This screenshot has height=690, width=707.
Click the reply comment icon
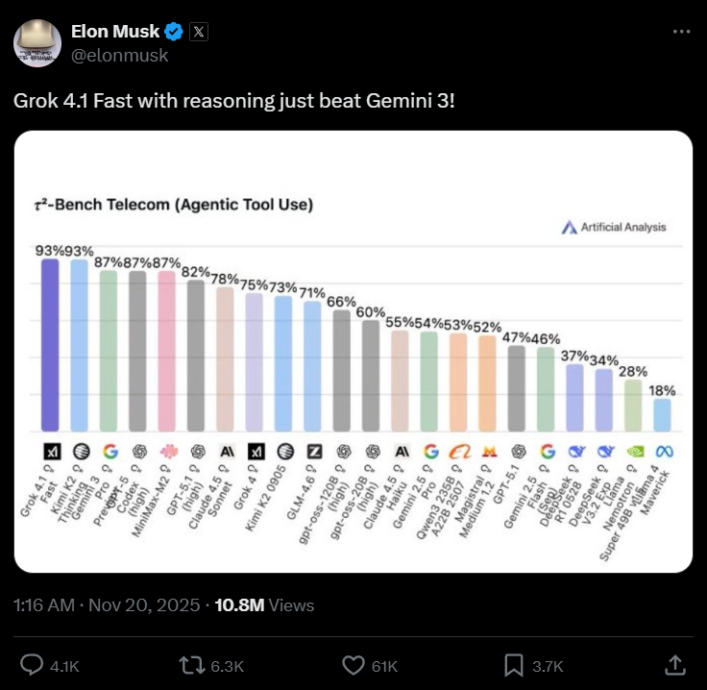(x=32, y=665)
